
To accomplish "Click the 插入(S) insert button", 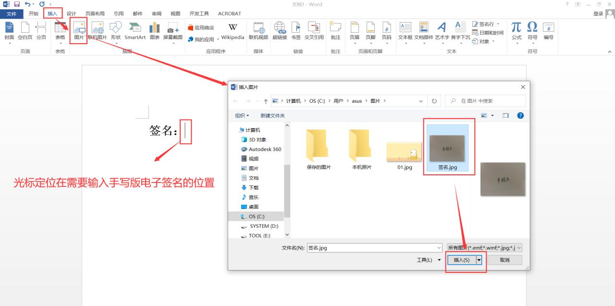I will [x=462, y=260].
